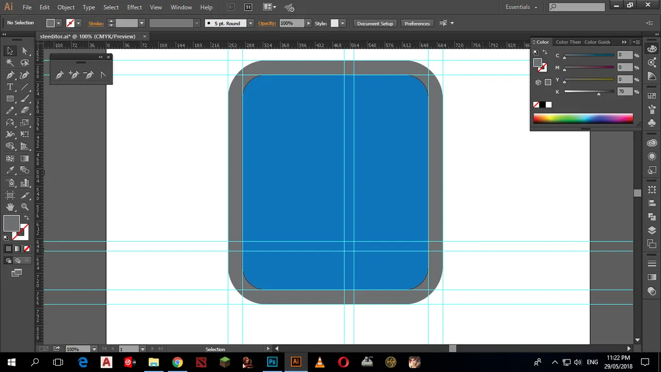Select the Slice tool

pyautogui.click(x=25, y=195)
